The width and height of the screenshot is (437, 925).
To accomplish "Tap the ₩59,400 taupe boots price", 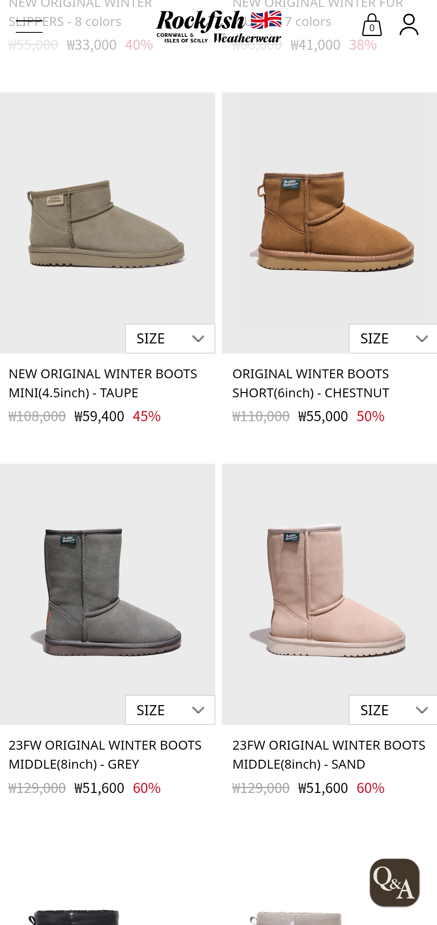I will 99,416.
